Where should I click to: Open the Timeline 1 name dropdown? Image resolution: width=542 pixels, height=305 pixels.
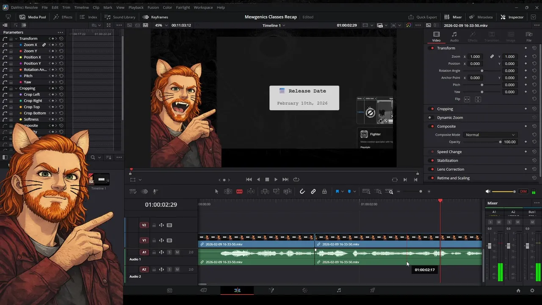pyautogui.click(x=274, y=25)
